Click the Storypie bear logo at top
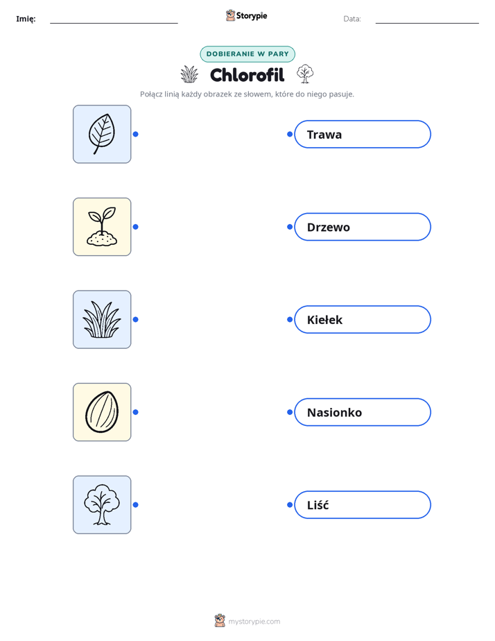495x641 pixels. pyautogui.click(x=230, y=15)
